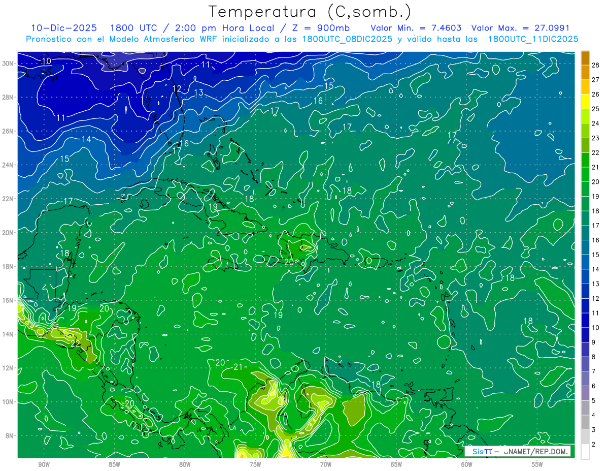The width and height of the screenshot is (609, 471).
Task: Click the 85W longitude label
Action: (114, 465)
